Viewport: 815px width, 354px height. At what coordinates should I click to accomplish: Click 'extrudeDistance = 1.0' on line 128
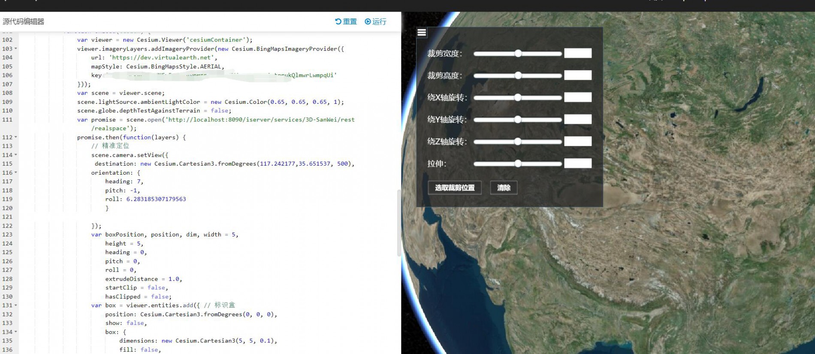point(142,279)
